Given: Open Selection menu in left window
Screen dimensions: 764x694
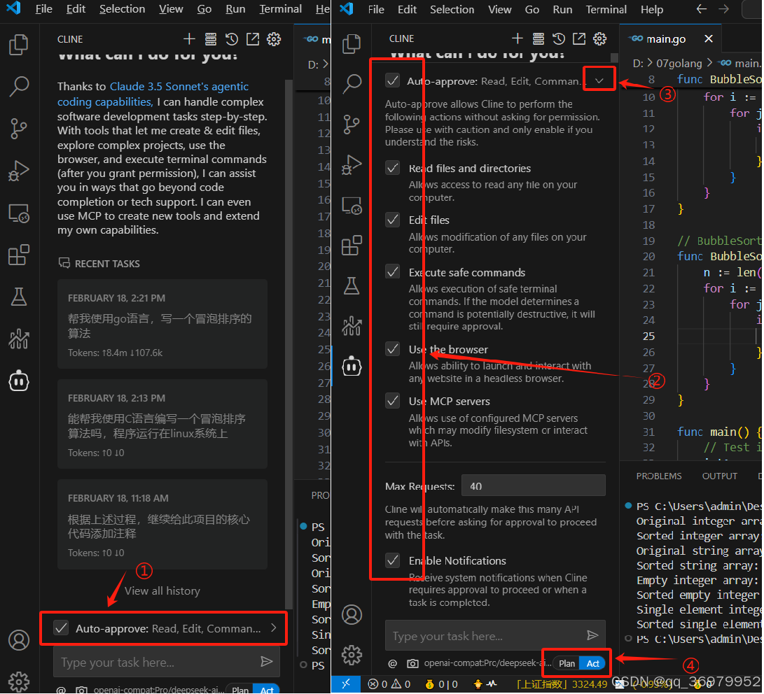Looking at the screenshot, I should tap(123, 9).
